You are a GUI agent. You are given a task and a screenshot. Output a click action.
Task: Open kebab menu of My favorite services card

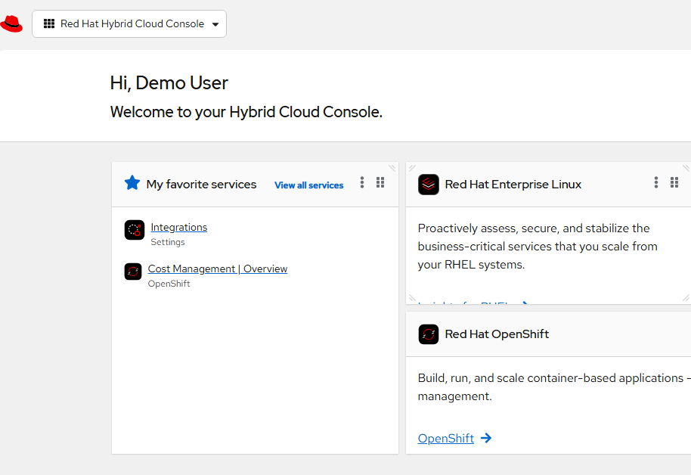click(x=362, y=182)
